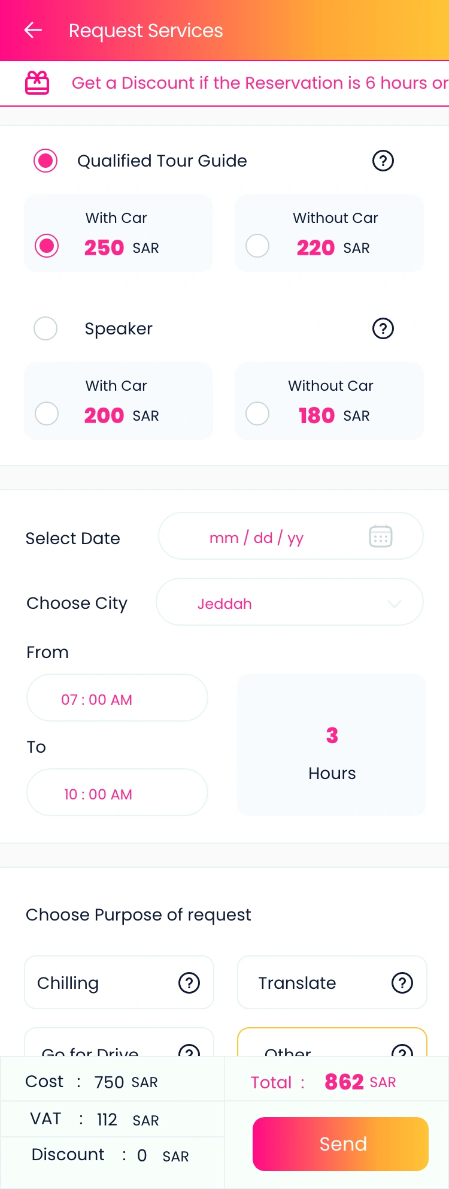Tap the gift discount icon
449x1189 pixels.
pyautogui.click(x=37, y=83)
